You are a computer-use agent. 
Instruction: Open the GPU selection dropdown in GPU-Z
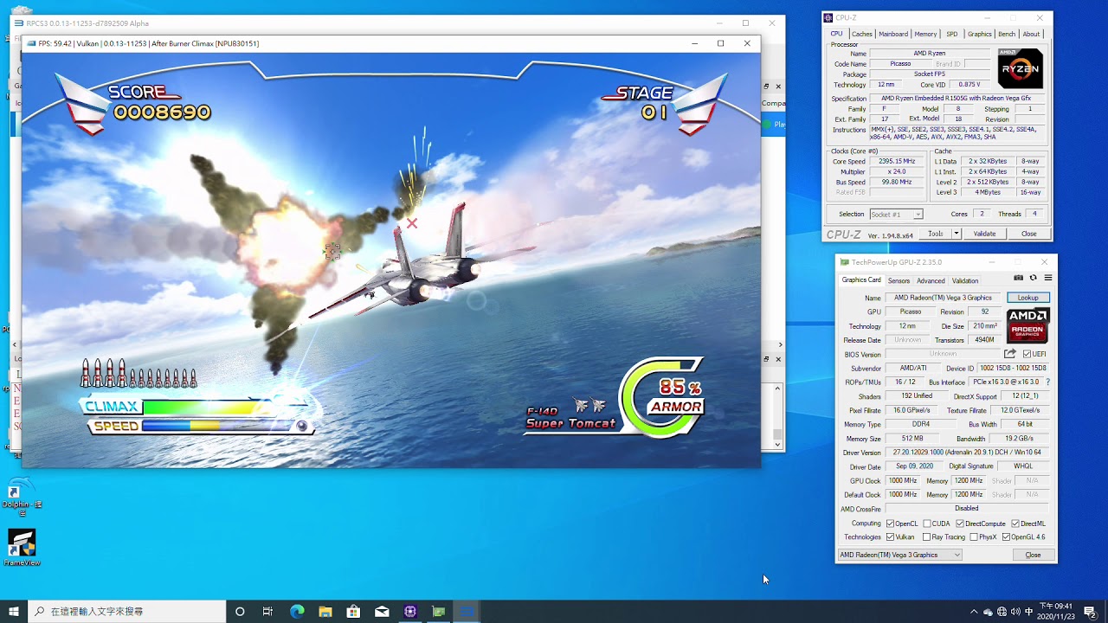[900, 555]
